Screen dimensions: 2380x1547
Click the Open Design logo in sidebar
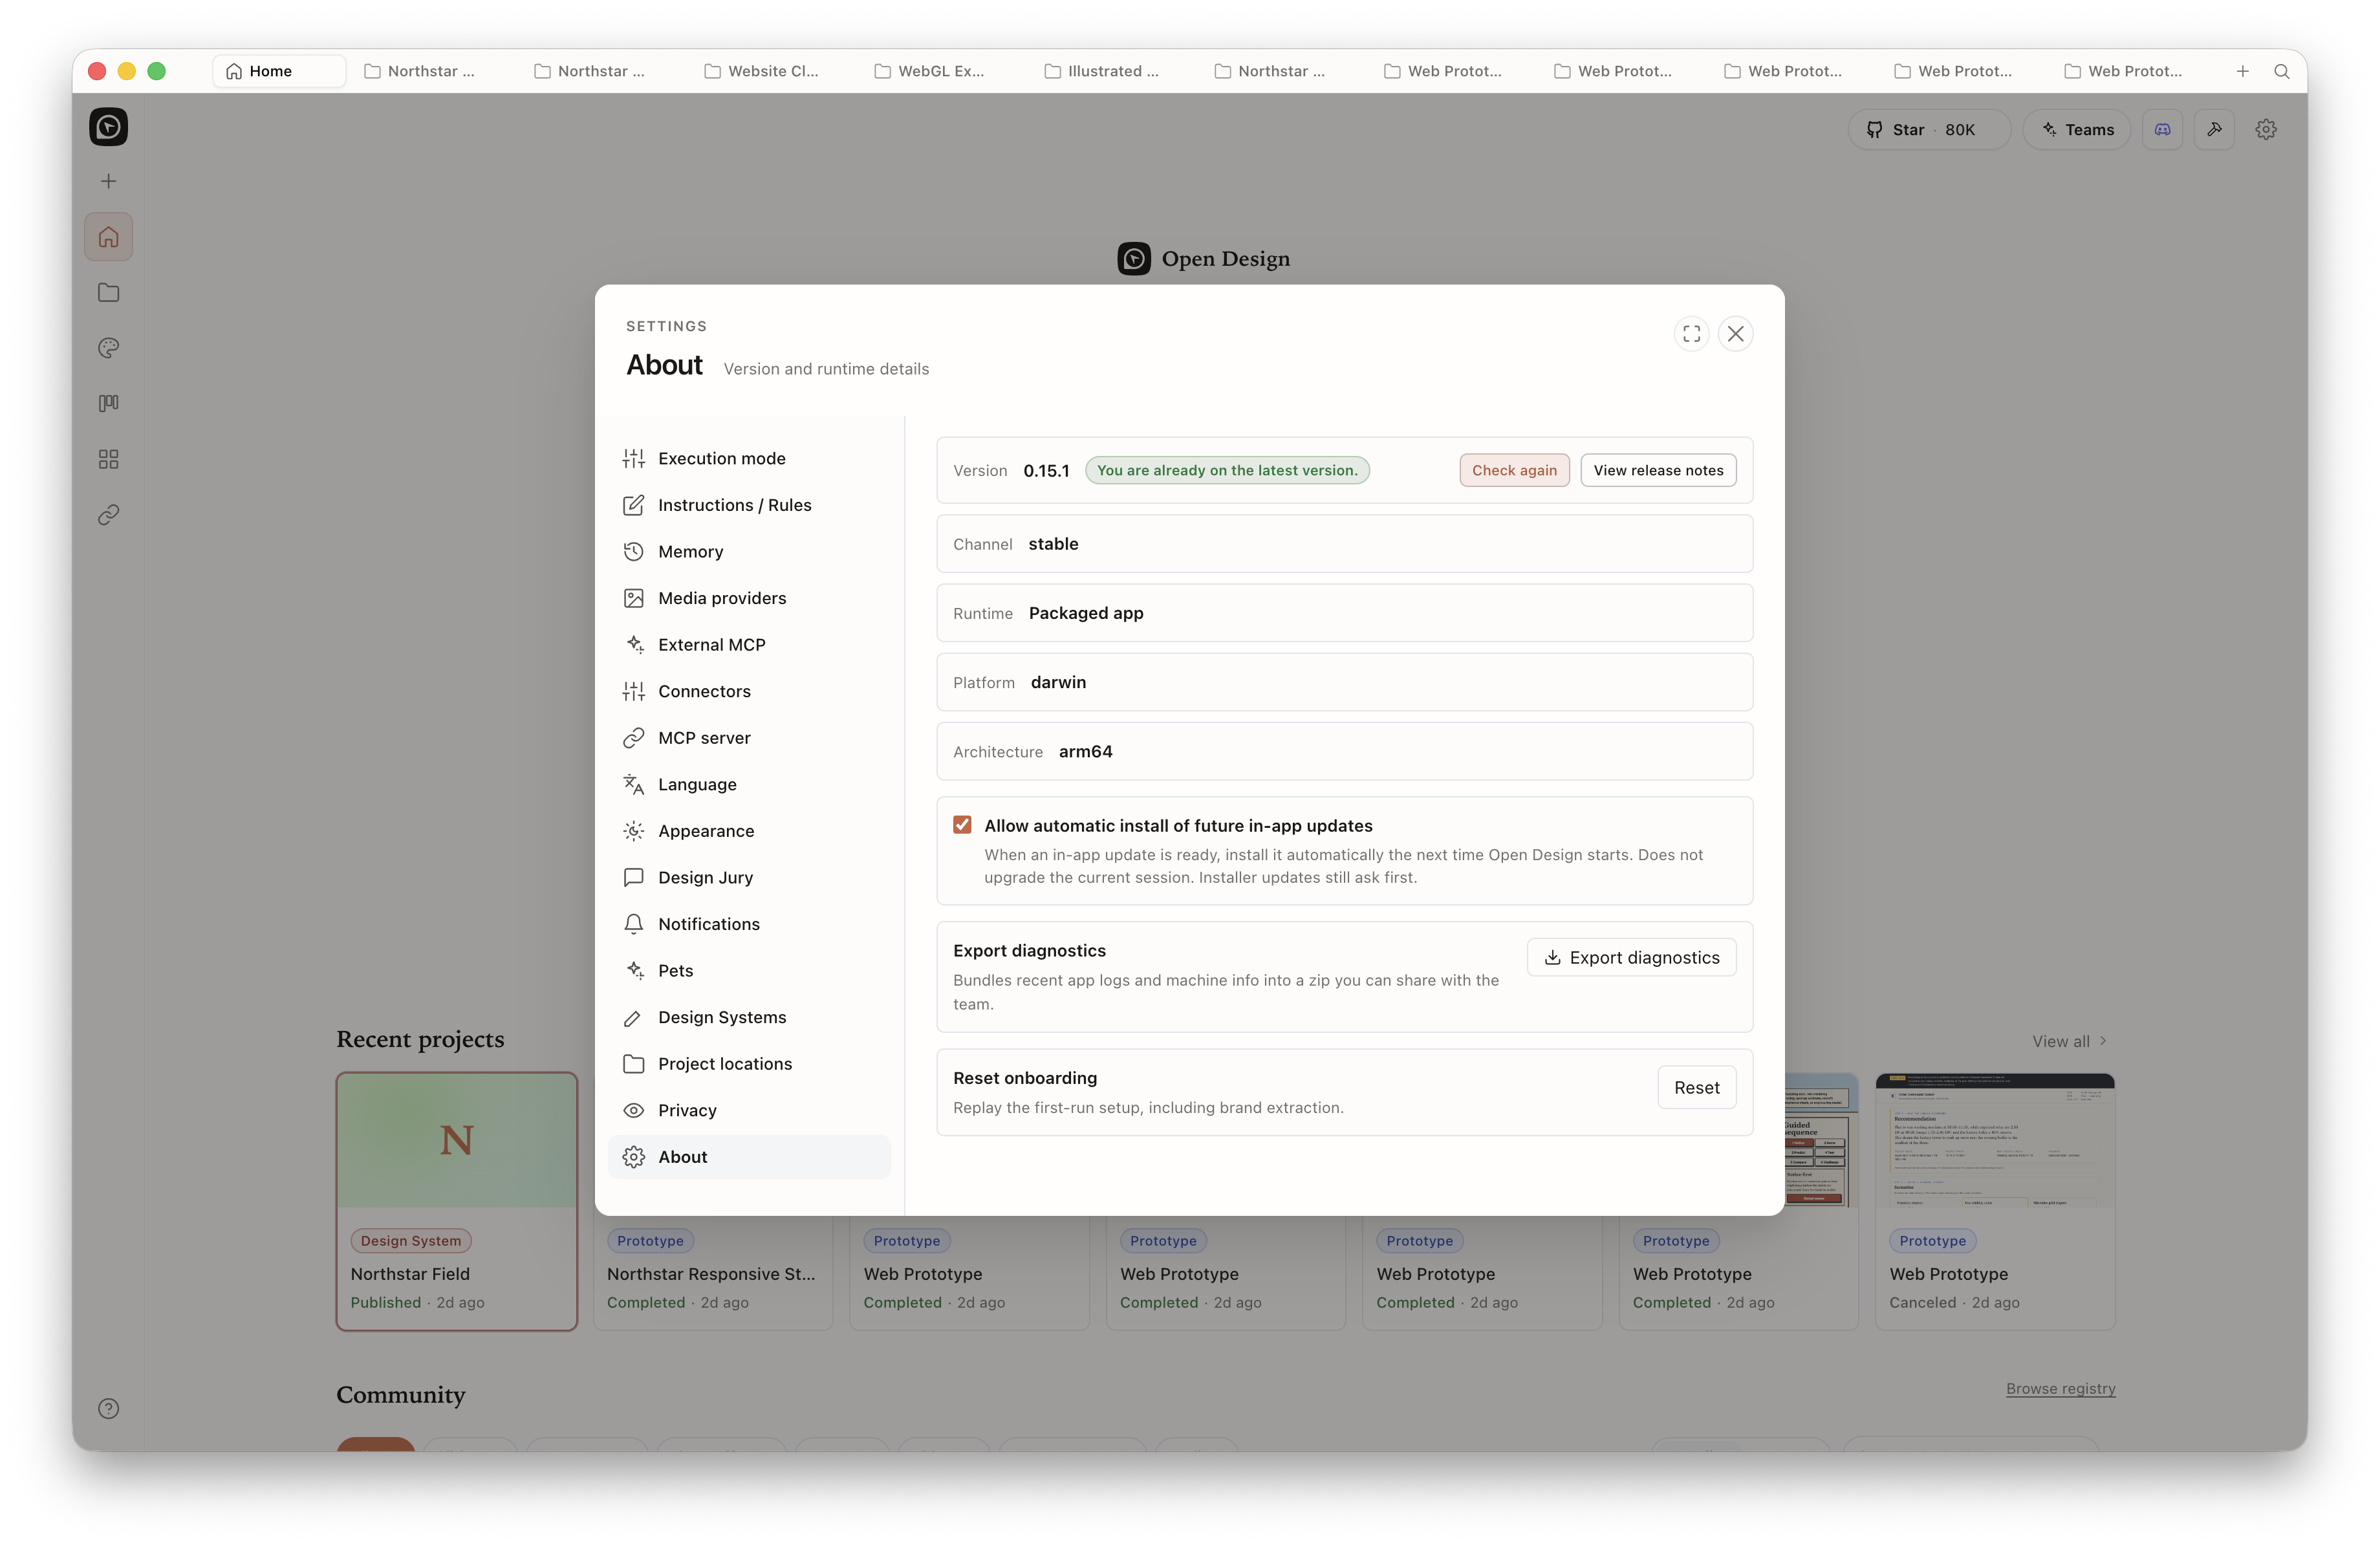click(x=108, y=127)
